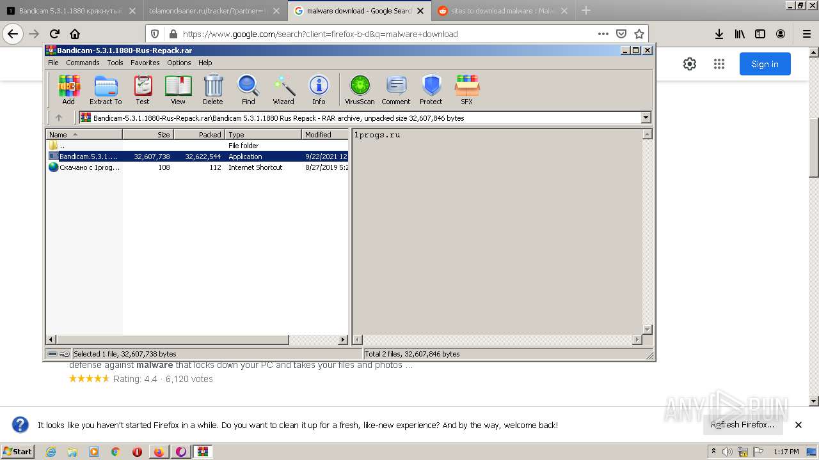Click the Delete toolbar icon
Screen dimensions: 819x460
[213, 89]
